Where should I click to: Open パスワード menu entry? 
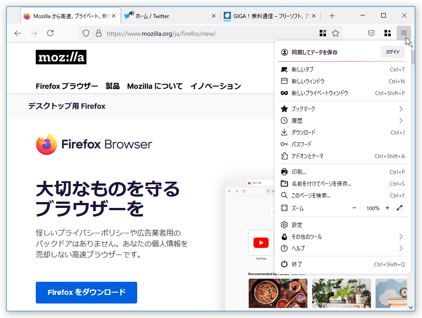(x=343, y=145)
